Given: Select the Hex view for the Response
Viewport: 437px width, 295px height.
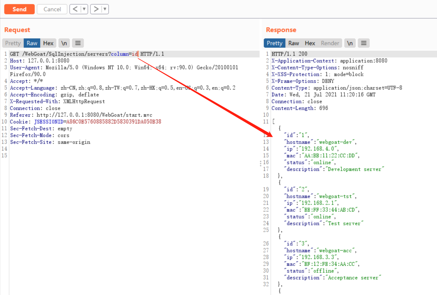Looking at the screenshot, I should click(x=310, y=43).
